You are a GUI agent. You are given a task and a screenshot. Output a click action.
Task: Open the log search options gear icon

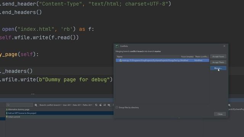(36, 105)
